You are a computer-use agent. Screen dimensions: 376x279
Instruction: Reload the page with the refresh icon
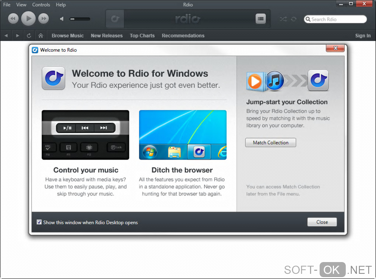click(29, 36)
